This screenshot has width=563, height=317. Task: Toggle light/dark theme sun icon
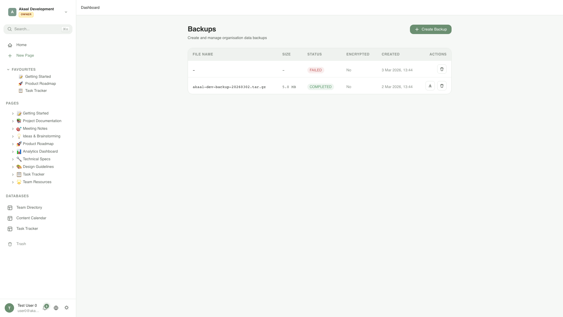tap(67, 308)
